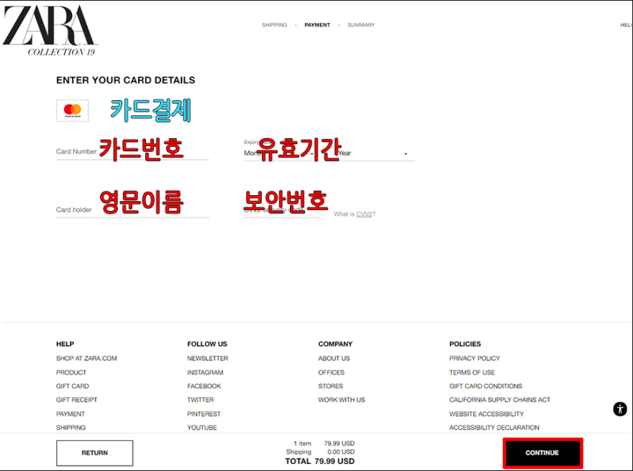Click the ENTER YOUR CARD DETAILS heading

pyautogui.click(x=126, y=80)
